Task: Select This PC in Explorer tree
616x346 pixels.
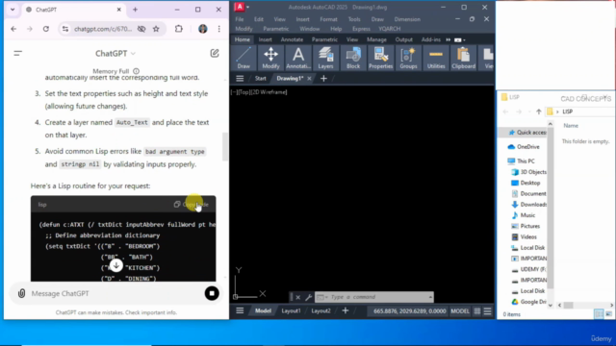Action: 522,161
